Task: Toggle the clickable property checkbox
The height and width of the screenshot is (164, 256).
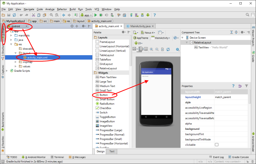Action: pyautogui.click(x=217, y=145)
